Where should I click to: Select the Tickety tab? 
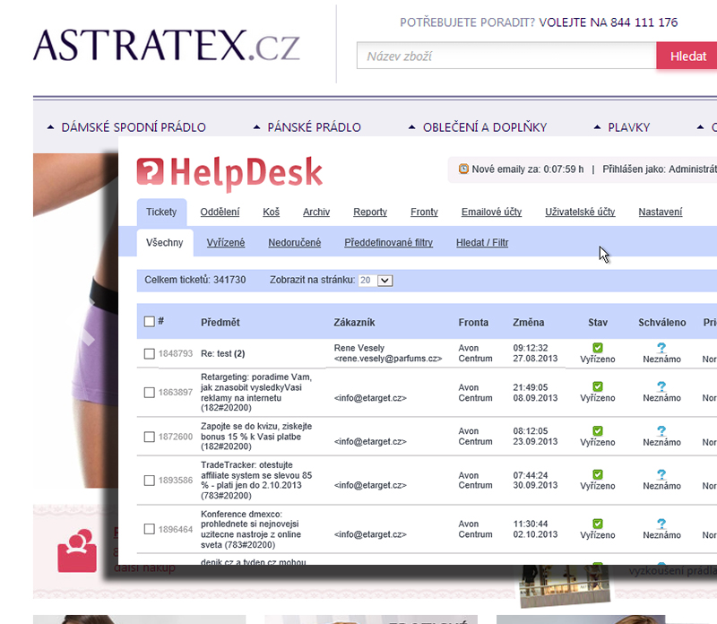point(161,212)
